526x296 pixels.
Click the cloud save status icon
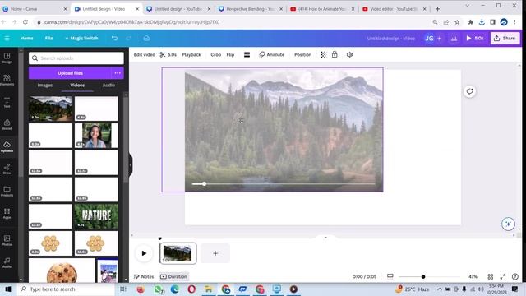[x=146, y=39]
